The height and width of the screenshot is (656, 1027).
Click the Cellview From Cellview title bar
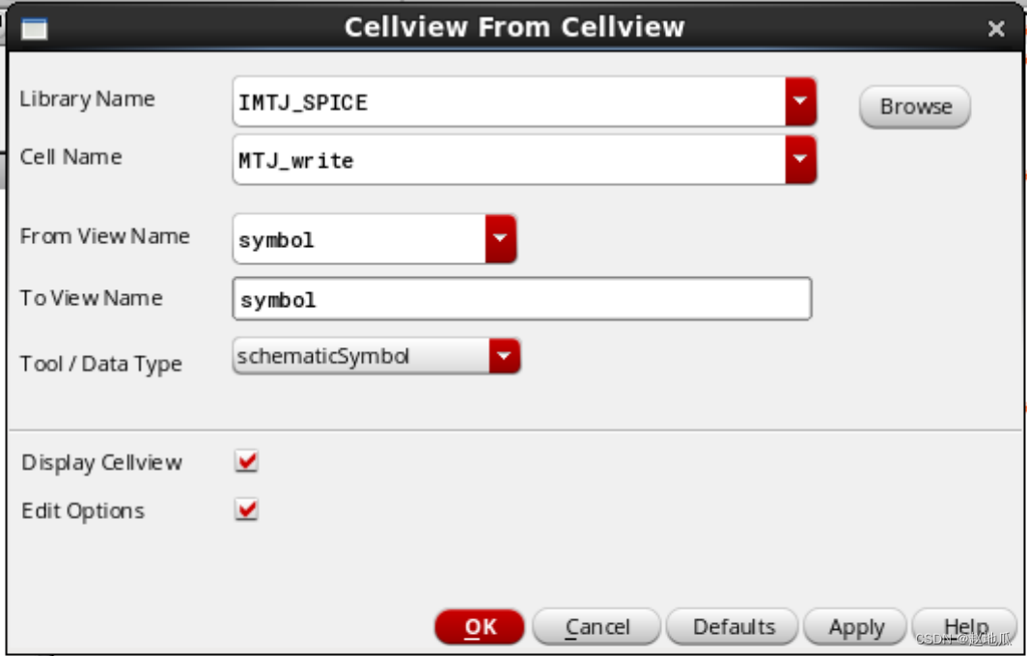[513, 27]
